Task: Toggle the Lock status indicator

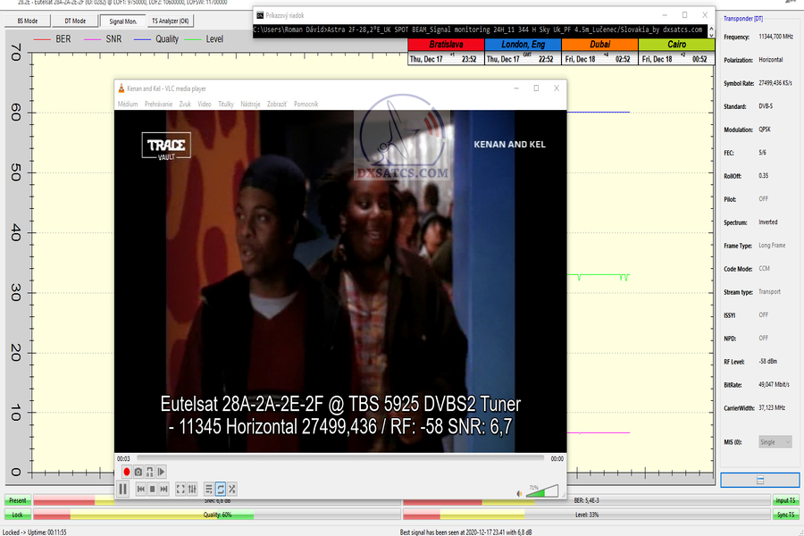Action: pos(17,515)
